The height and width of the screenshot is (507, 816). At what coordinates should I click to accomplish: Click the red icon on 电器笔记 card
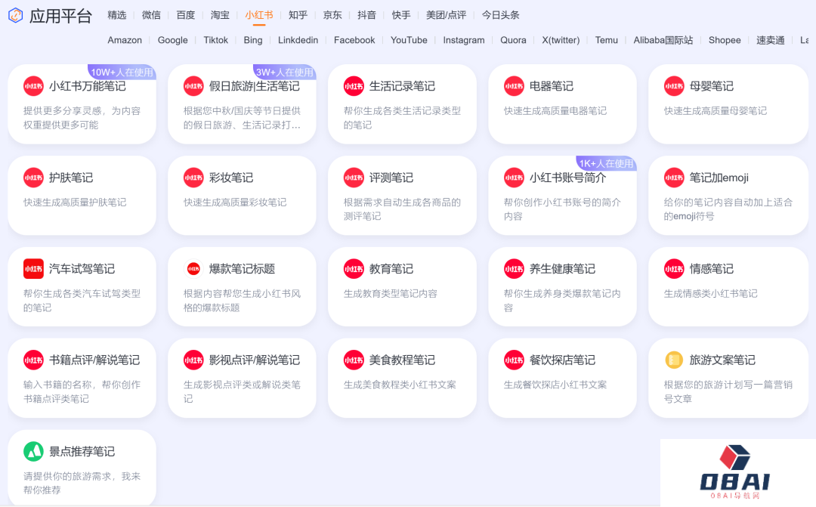(513, 86)
